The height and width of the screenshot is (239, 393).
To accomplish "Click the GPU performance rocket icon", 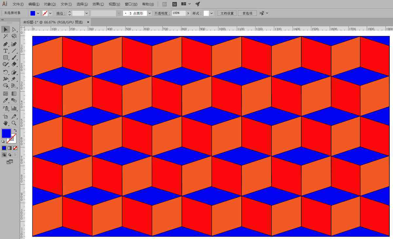I will (x=198, y=4).
